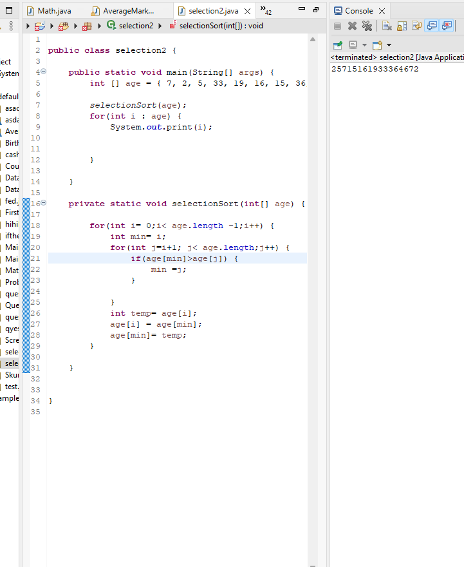464x567 pixels.
Task: Select the 'hihi' item in left tree
Action: pyautogui.click(x=11, y=224)
